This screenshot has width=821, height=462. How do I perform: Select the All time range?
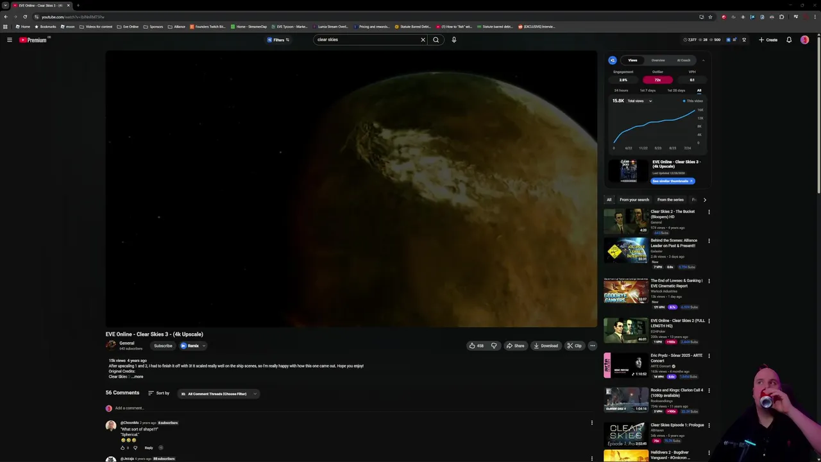699,90
